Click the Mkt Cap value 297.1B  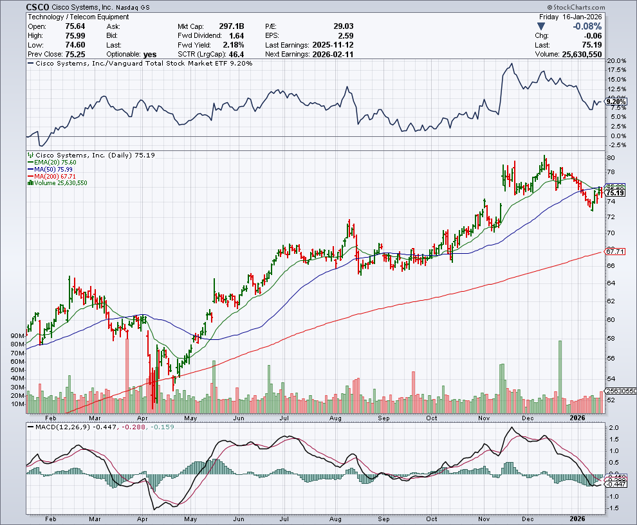[232, 26]
